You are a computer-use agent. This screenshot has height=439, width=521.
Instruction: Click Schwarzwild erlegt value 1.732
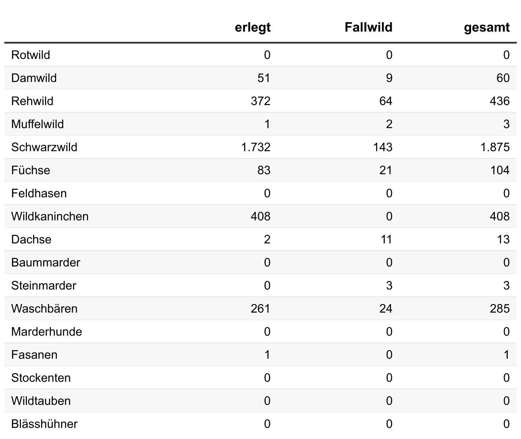[255, 147]
